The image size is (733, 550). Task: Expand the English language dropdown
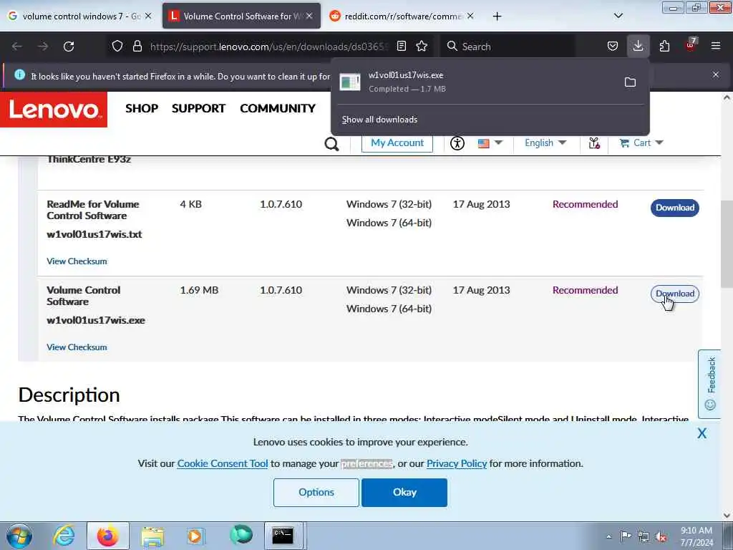click(545, 143)
